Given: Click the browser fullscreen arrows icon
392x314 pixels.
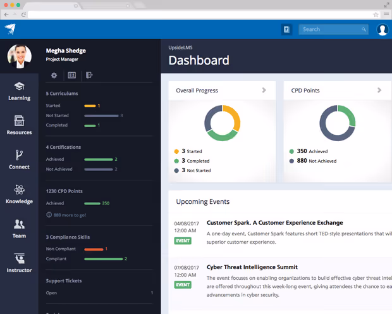Looking at the screenshot, I should (386, 5).
